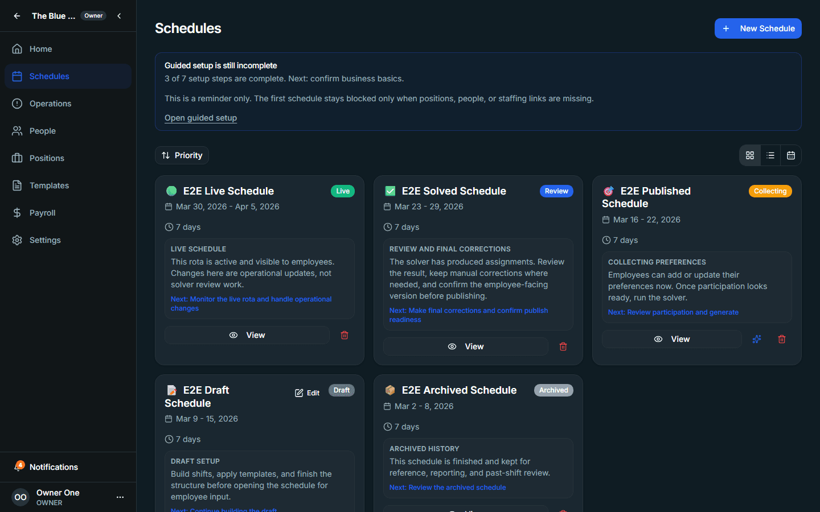This screenshot has width=820, height=512.
Task: Switch to calendar view
Action: pos(791,155)
